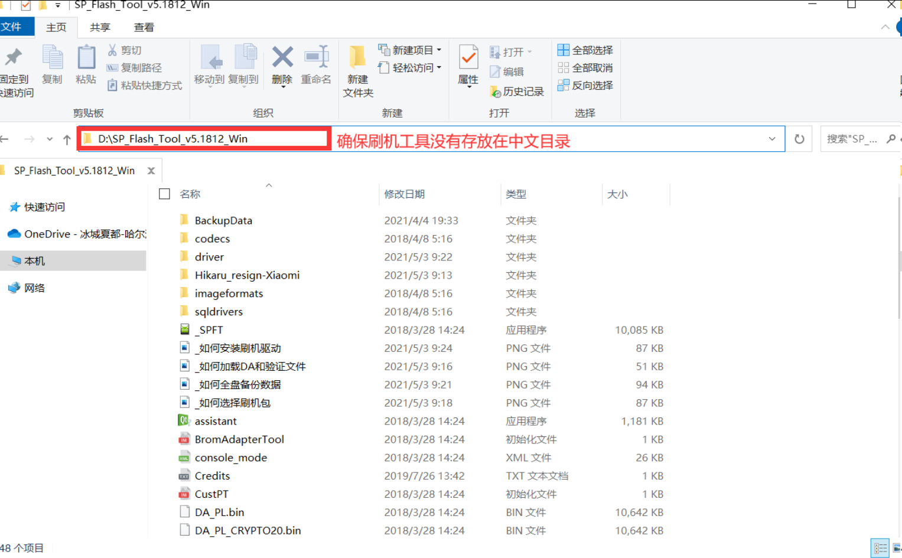This screenshot has width=902, height=558.
Task: Open the address bar history dropdown
Action: (x=771, y=139)
